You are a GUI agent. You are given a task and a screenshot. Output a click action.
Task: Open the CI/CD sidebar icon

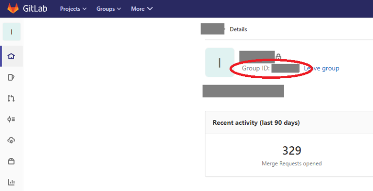(11, 119)
